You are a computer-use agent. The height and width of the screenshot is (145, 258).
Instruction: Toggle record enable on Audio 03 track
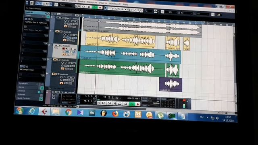pyautogui.click(x=63, y=49)
